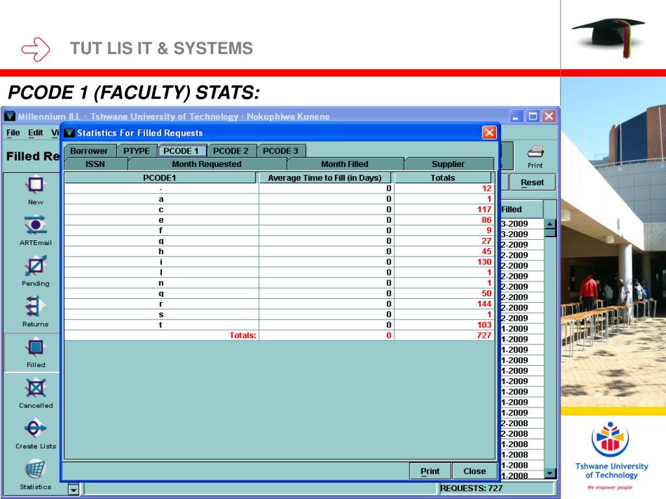
Task: Click the dropdown arrow beside Statistics at bottom-left
Action: [73, 490]
